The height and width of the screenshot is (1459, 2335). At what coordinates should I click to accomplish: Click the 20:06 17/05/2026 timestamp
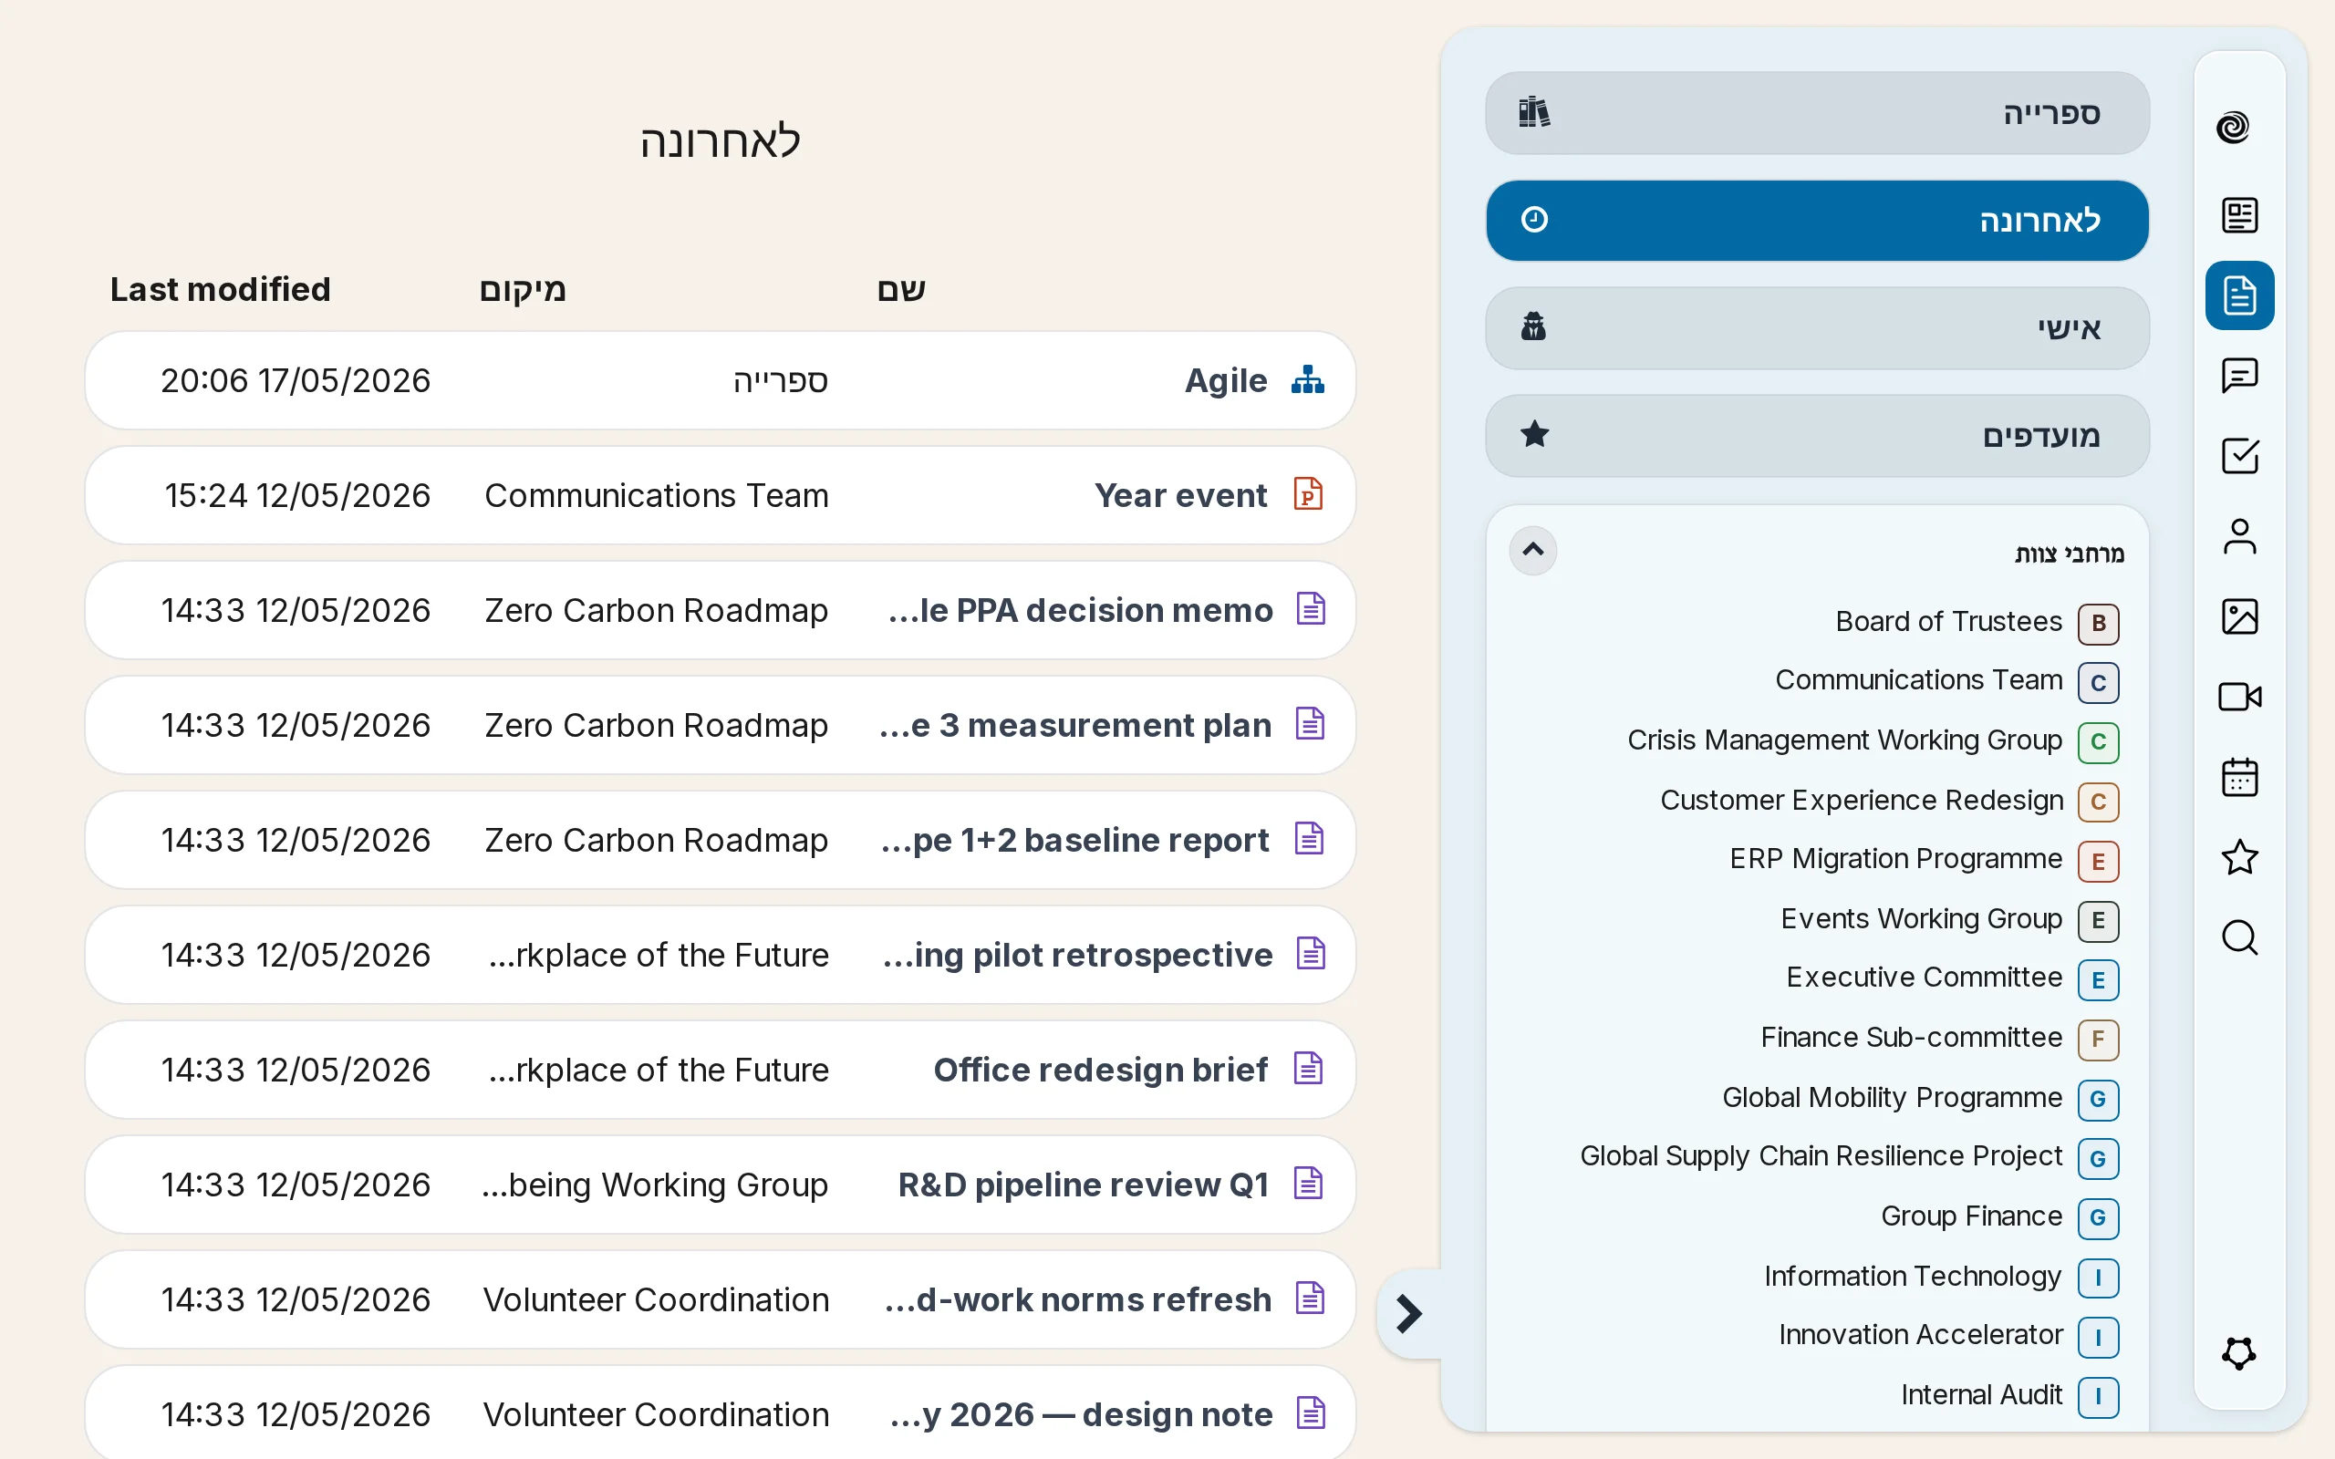coord(296,380)
